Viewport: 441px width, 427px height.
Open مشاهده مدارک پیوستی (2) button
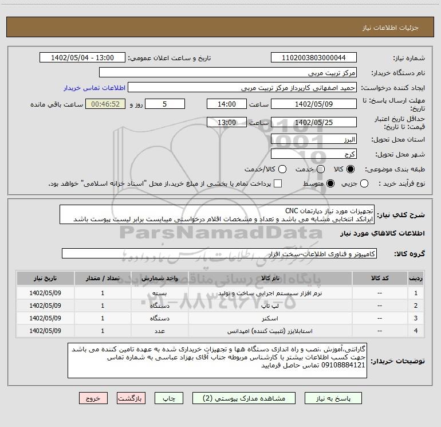[x=244, y=398]
